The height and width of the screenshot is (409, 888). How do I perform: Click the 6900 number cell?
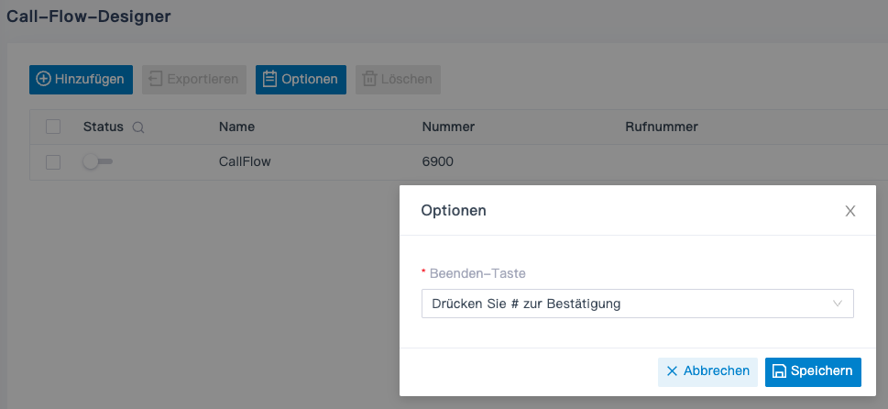(x=437, y=162)
